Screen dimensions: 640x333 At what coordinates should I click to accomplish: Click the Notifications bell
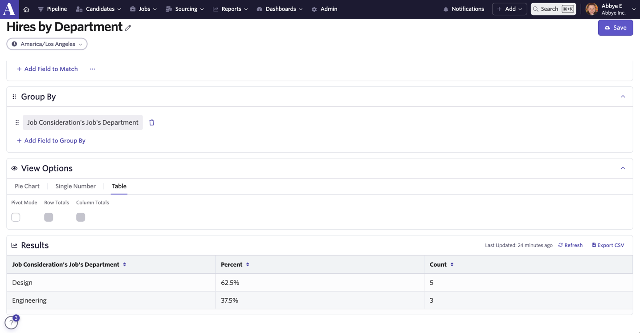(x=464, y=9)
